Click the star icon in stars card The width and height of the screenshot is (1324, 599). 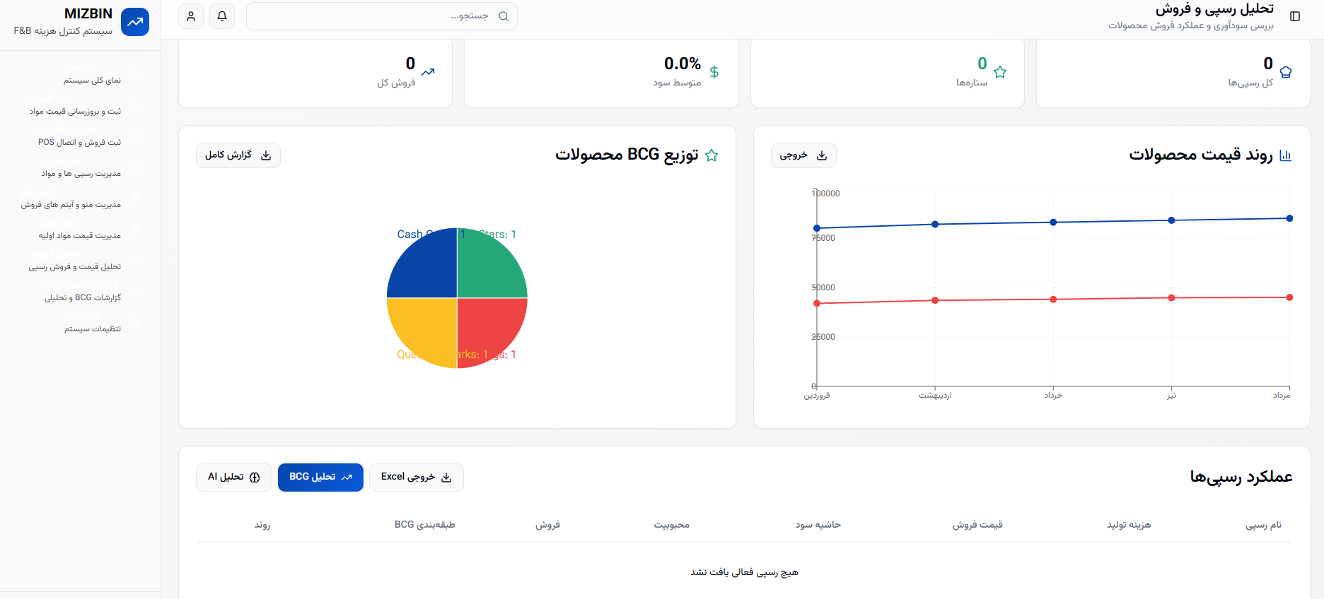click(x=1000, y=72)
